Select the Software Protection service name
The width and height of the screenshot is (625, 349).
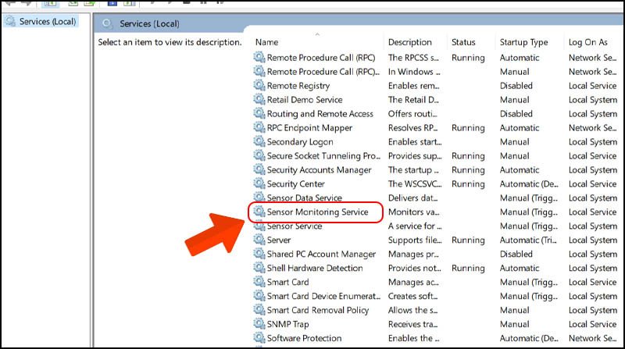[x=304, y=338]
